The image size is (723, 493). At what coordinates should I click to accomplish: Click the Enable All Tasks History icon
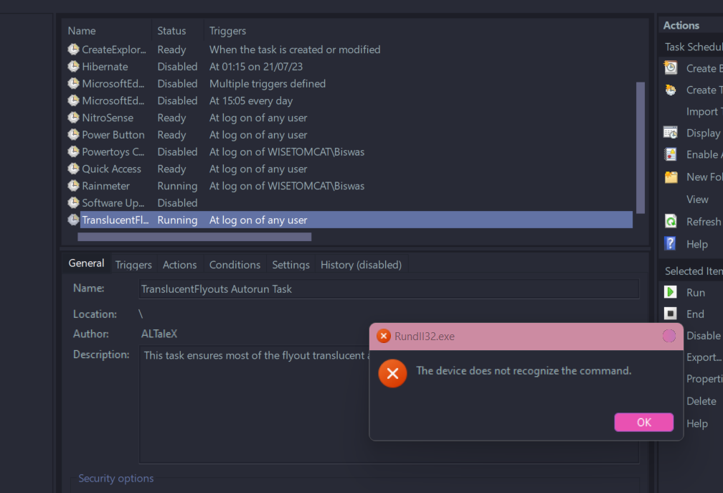670,154
